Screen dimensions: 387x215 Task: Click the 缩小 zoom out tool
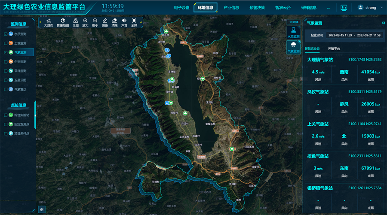click(95, 22)
